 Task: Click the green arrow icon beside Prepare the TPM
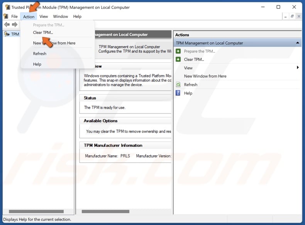(x=178, y=51)
